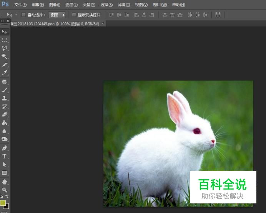Open the Move tool preset picker arrow
Screen dimensions: 266x213
16,15
